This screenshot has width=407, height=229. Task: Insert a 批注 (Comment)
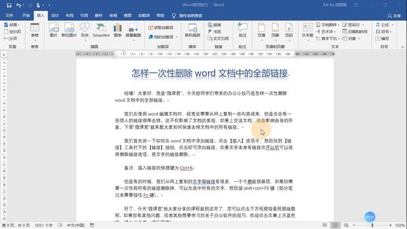242,30
